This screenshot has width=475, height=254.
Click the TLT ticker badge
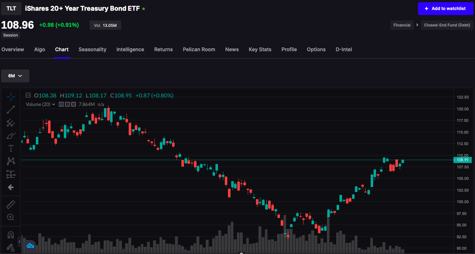[11, 8]
